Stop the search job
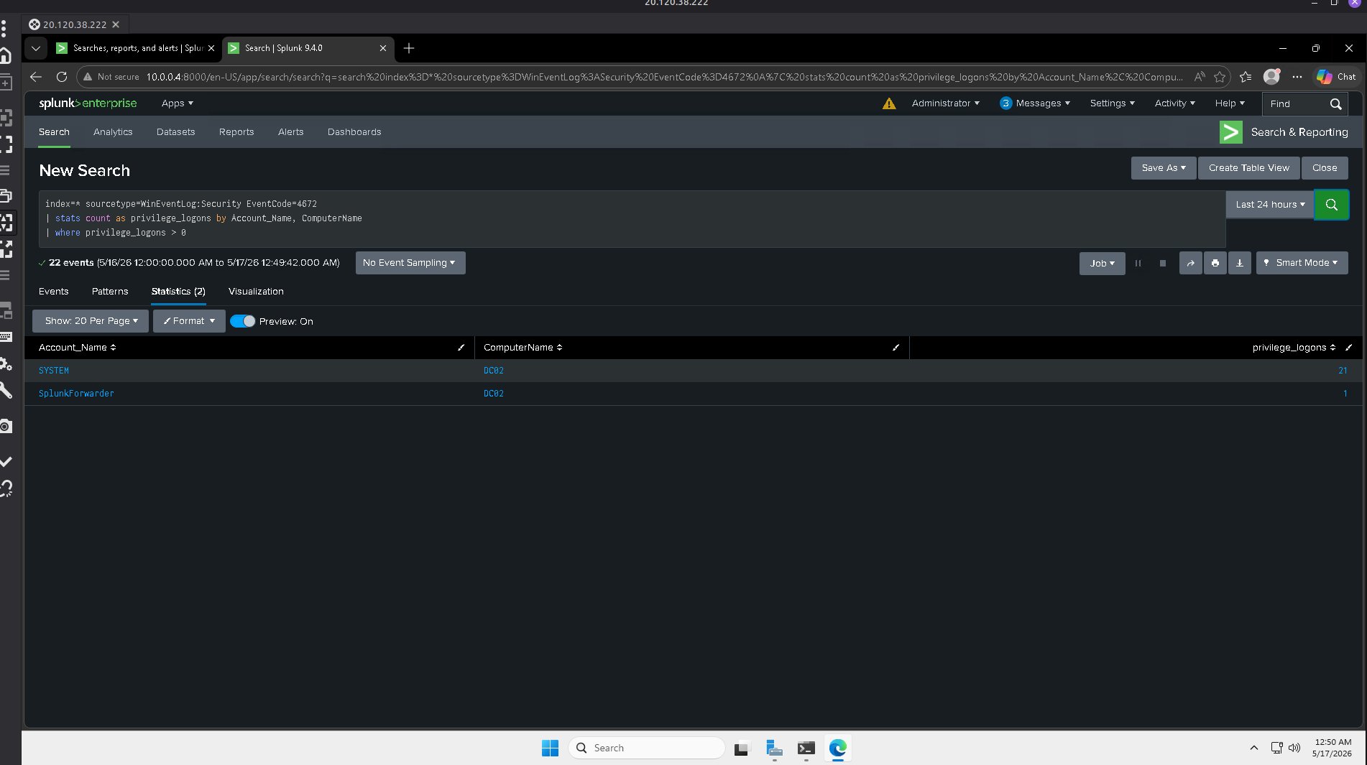This screenshot has height=765, width=1367. click(x=1163, y=264)
